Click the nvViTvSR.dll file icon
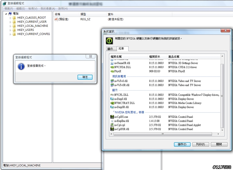This screenshot has width=233, height=170. pos(112,85)
